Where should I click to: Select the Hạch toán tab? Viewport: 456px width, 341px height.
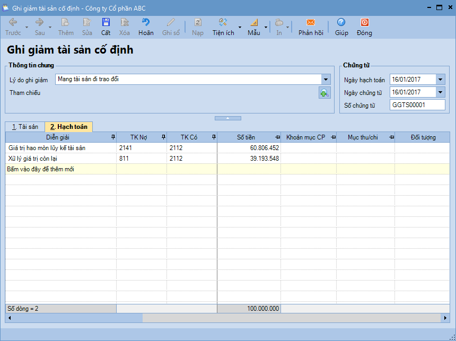pos(69,127)
